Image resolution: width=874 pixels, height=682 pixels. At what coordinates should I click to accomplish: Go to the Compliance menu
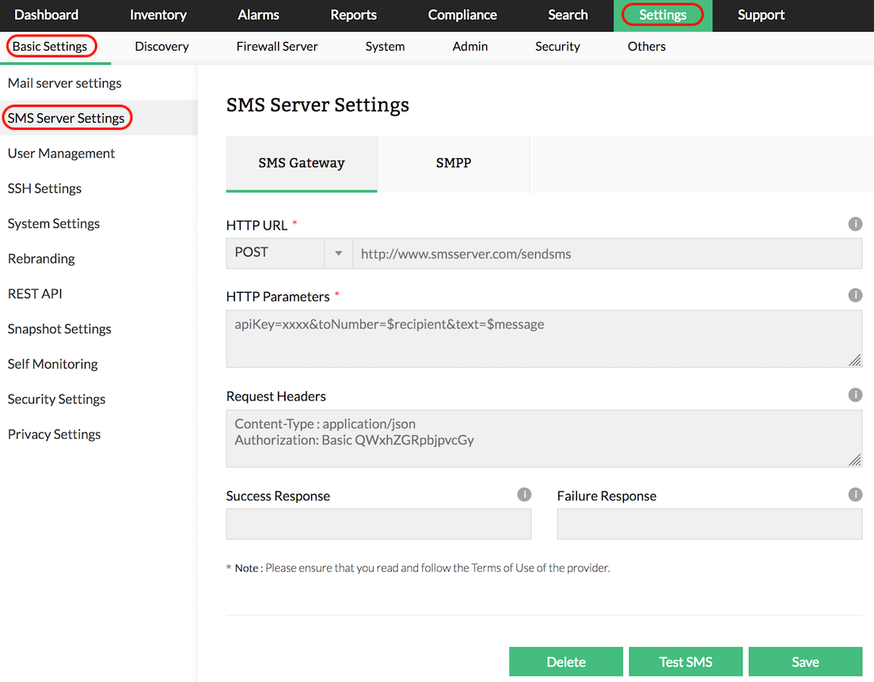[462, 15]
